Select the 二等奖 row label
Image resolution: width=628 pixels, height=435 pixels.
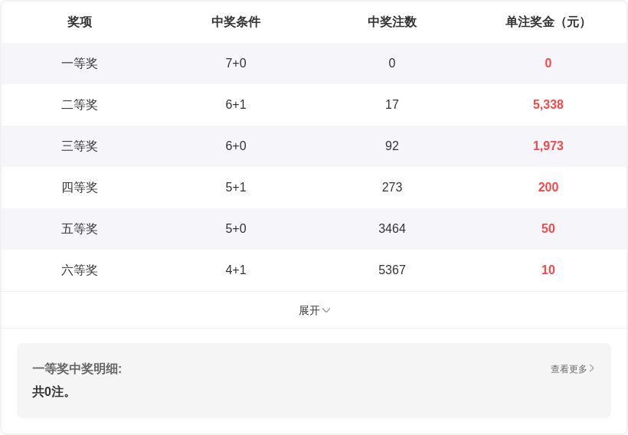pos(80,105)
